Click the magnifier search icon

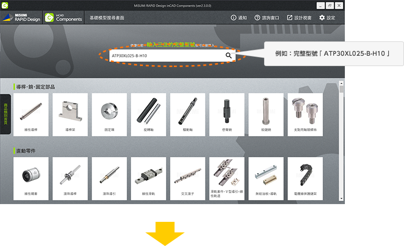(229, 55)
